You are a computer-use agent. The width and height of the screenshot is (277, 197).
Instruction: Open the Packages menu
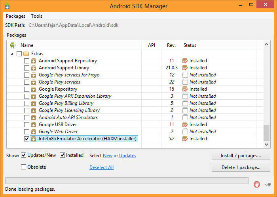point(15,16)
